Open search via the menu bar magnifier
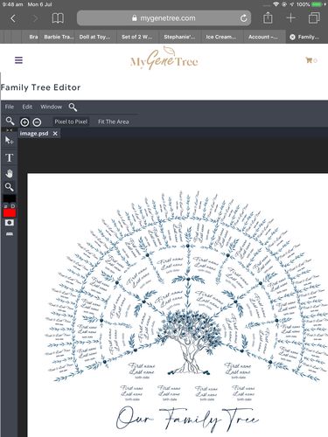Image resolution: width=328 pixels, height=437 pixels. pyautogui.click(x=73, y=108)
